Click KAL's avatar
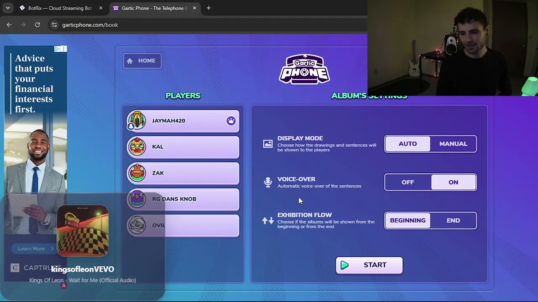This screenshot has width=538, height=302. pos(137,146)
